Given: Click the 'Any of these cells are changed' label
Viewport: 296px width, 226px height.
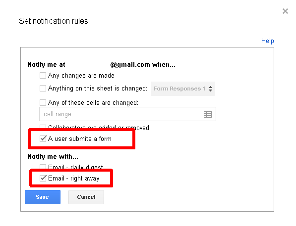Looking at the screenshot, I should [x=93, y=103].
